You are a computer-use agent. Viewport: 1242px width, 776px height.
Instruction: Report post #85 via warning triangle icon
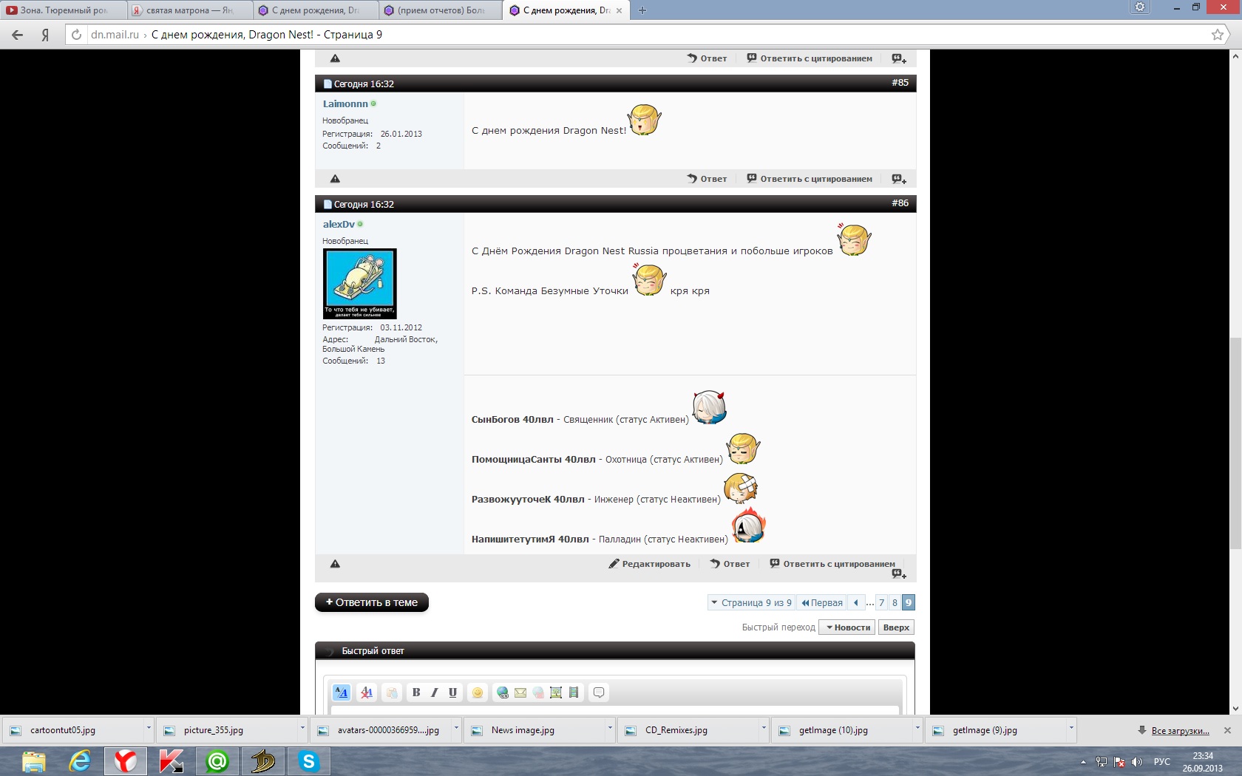(335, 179)
